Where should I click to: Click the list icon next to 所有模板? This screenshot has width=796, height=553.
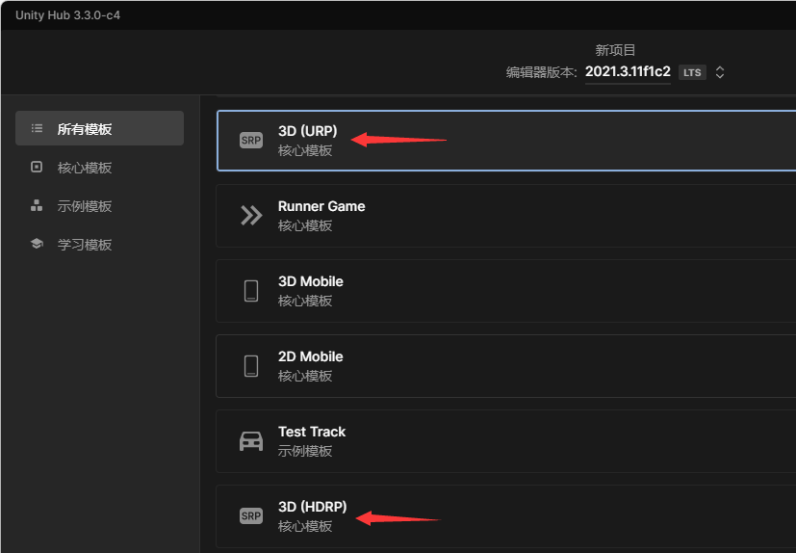(x=37, y=128)
